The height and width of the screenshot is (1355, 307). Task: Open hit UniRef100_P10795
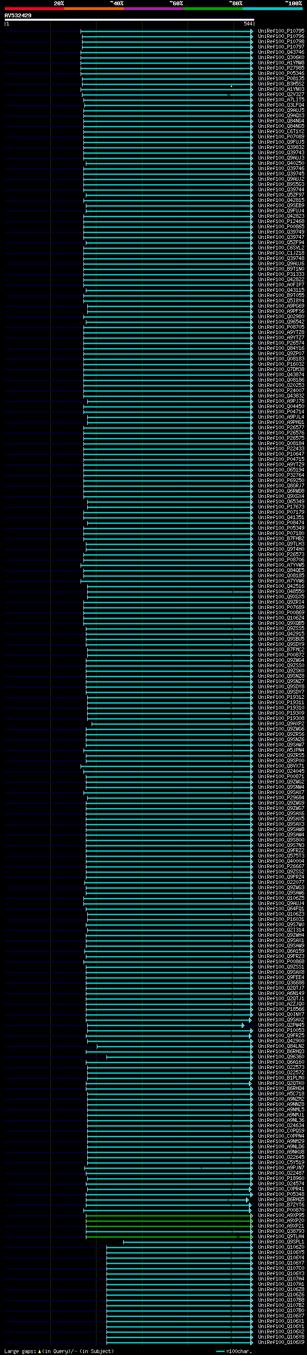coord(281,31)
